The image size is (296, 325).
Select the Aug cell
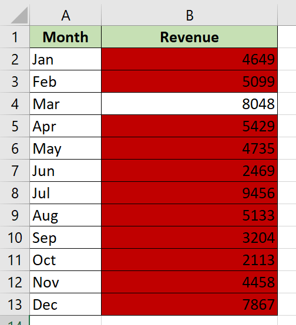tap(66, 215)
